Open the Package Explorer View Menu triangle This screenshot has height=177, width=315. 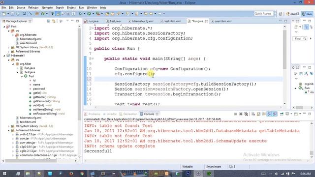[x=67, y=21]
